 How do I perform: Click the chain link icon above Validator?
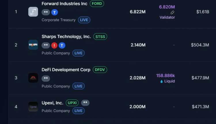click(172, 12)
